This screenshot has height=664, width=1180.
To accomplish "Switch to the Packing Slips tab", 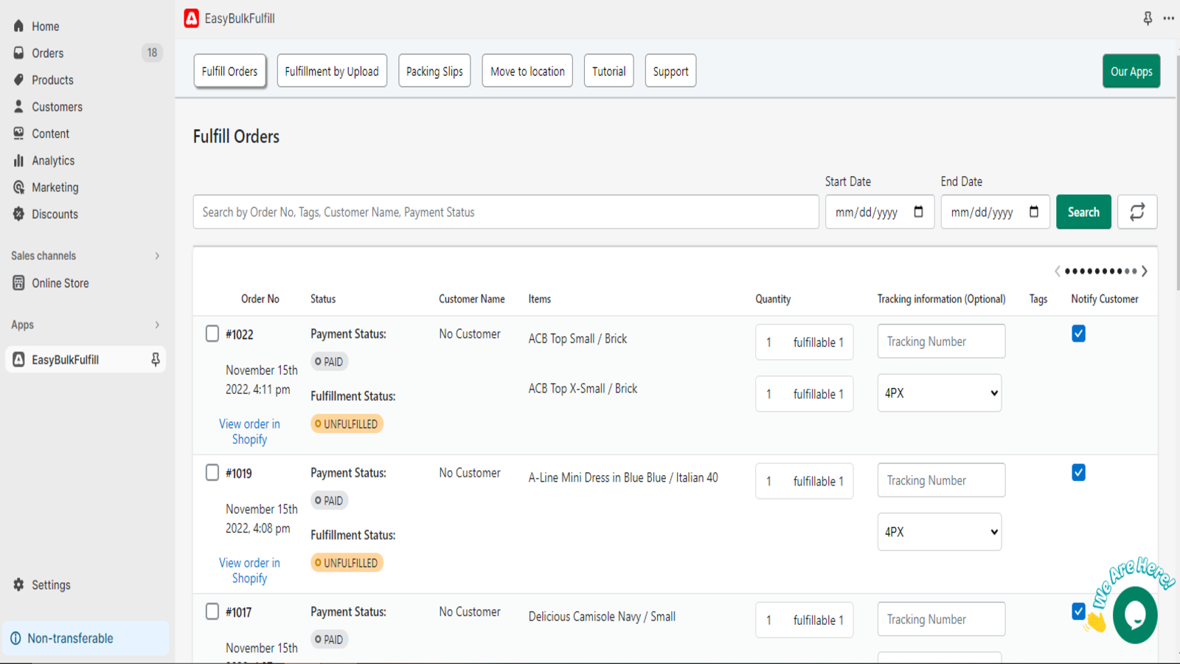I will coord(434,70).
